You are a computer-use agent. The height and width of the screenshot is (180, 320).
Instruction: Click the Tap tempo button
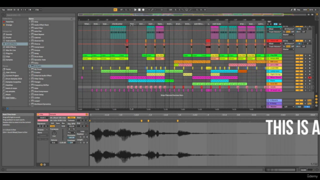(3, 10)
